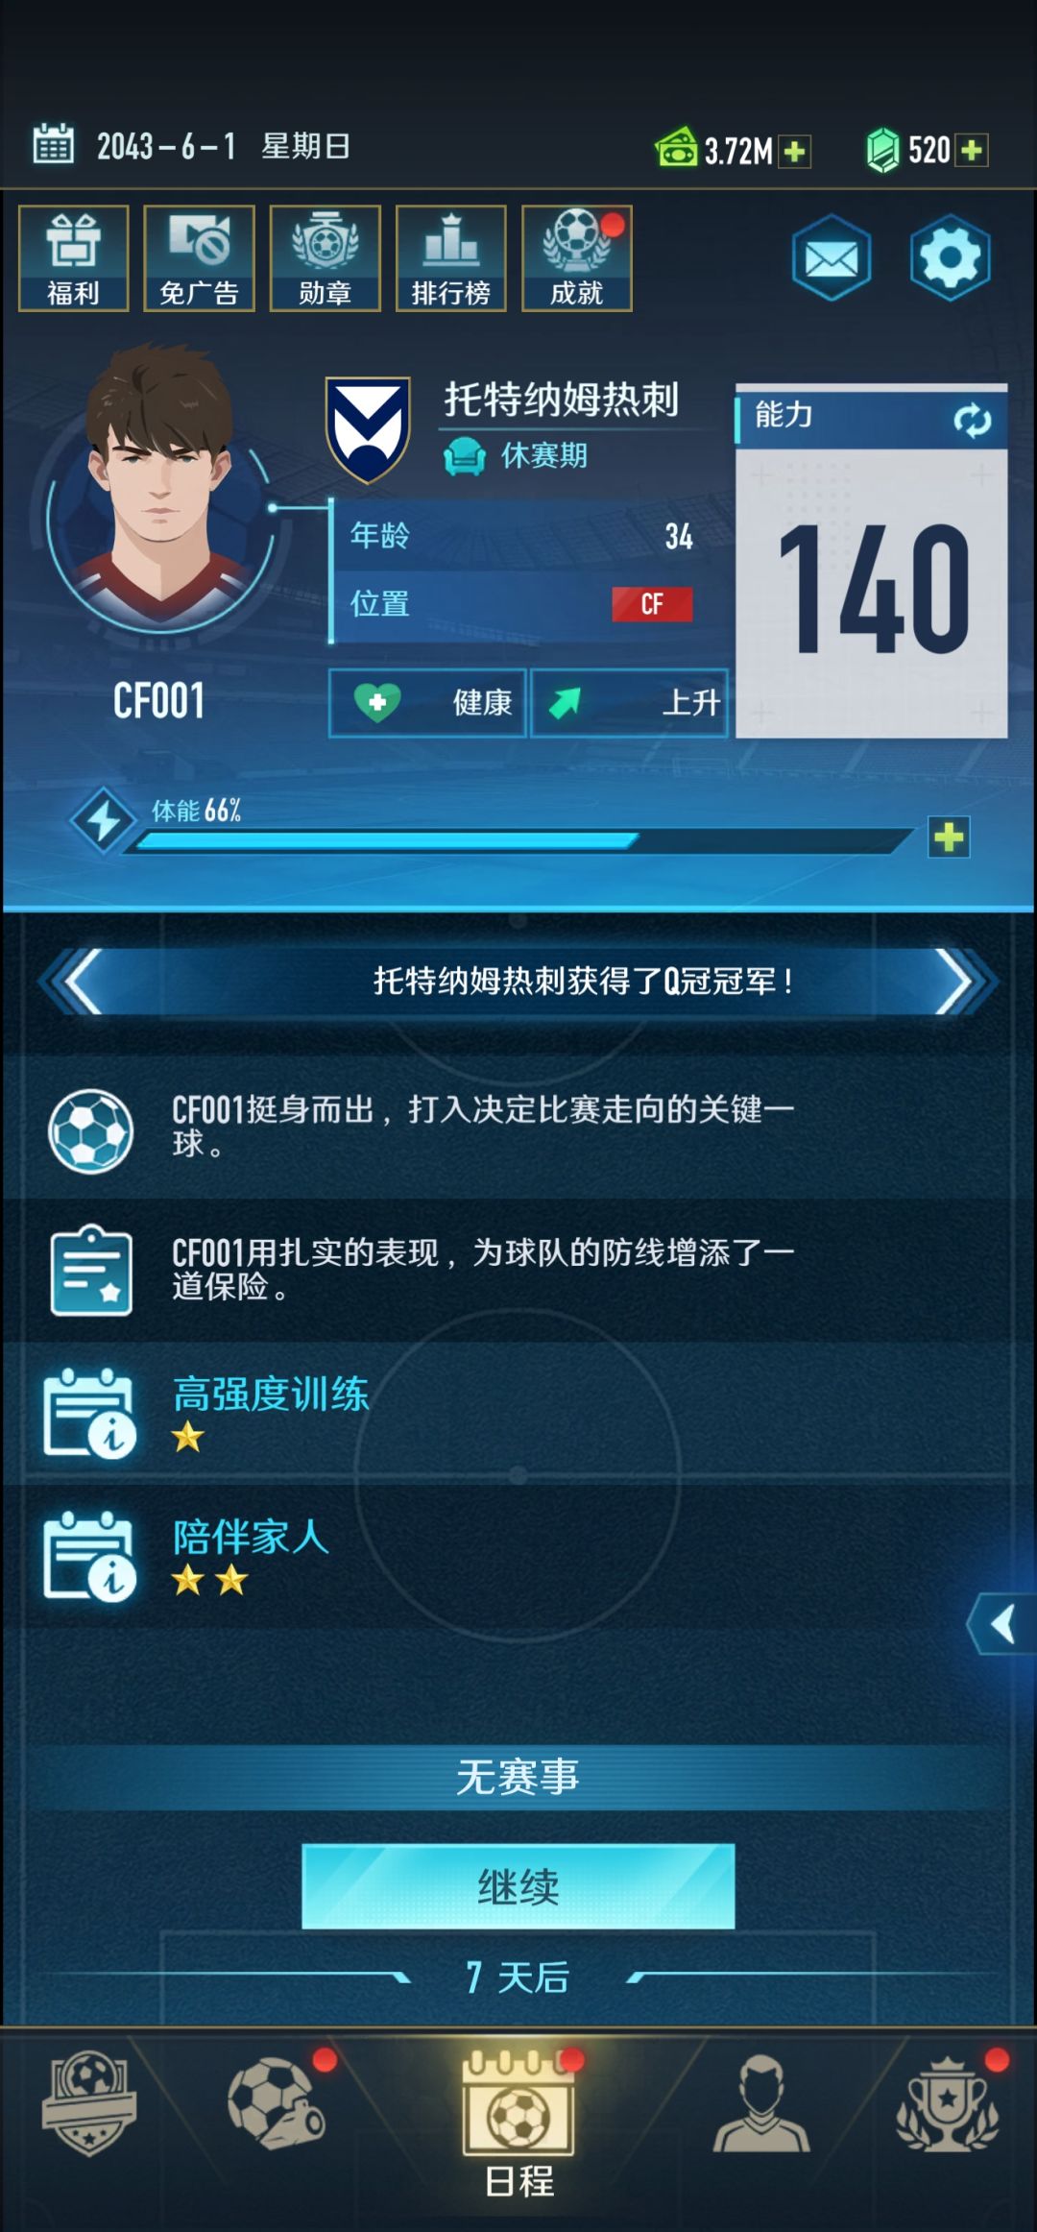Open the 排行榜 leaderboard icon
1037x2232 pixels.
point(451,258)
